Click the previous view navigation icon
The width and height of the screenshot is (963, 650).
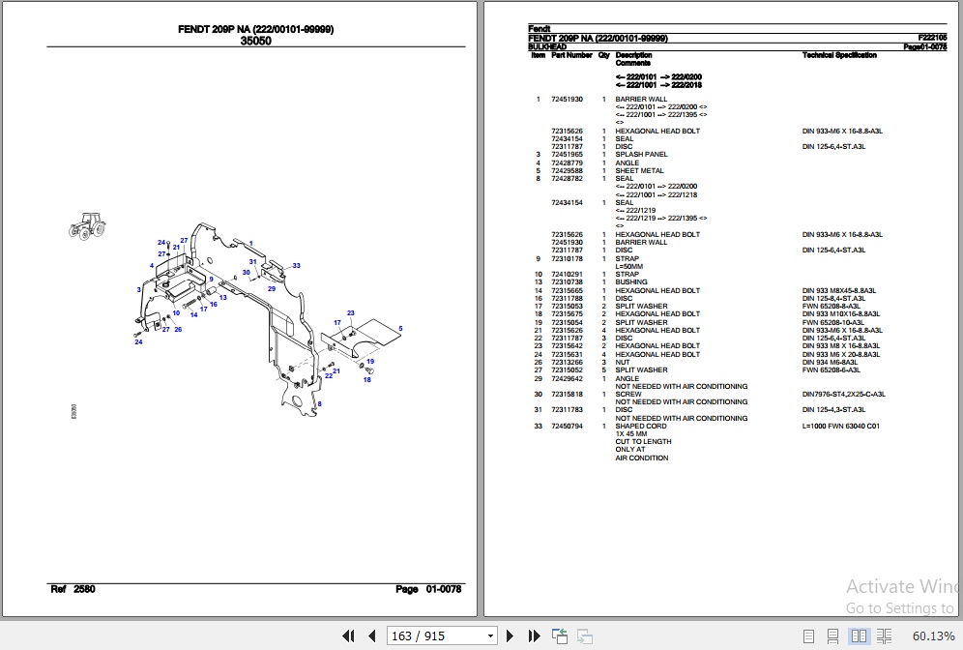click(x=560, y=635)
